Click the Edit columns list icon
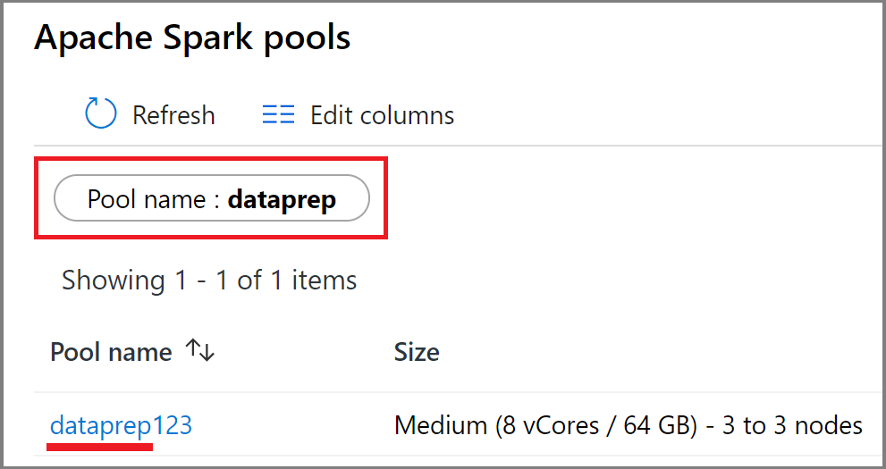886x469 pixels. (278, 114)
